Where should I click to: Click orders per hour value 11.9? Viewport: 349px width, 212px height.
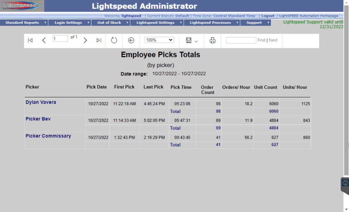[x=249, y=121]
